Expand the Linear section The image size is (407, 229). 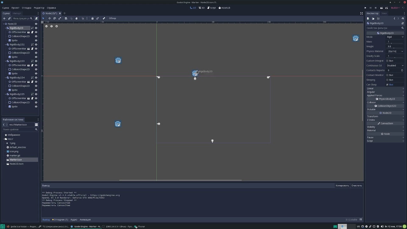pyautogui.click(x=385, y=88)
